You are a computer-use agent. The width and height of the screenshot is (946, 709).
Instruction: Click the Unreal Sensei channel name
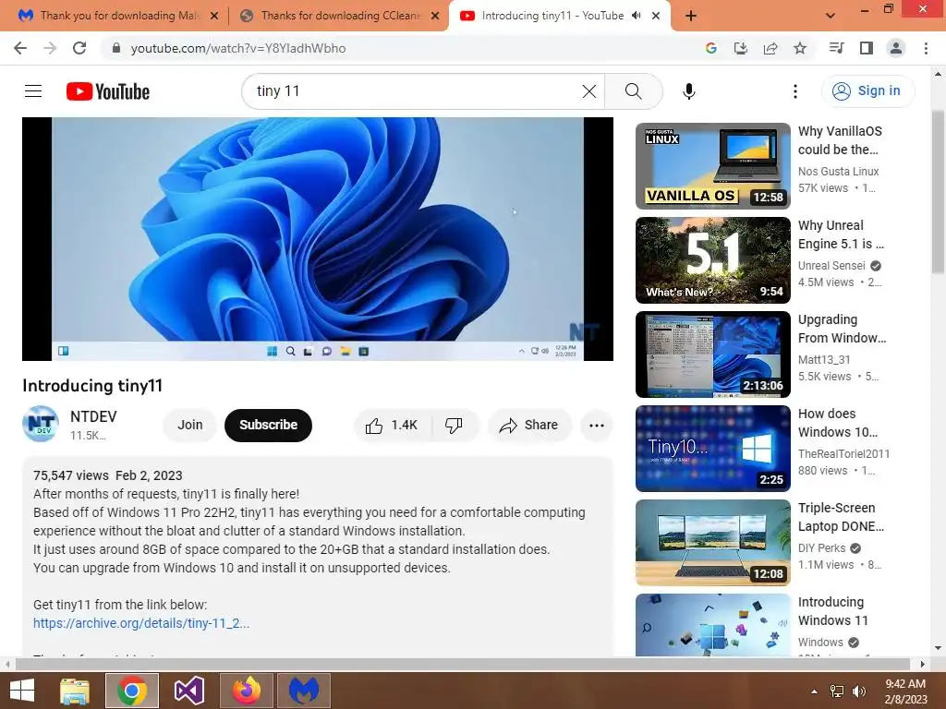click(x=831, y=265)
